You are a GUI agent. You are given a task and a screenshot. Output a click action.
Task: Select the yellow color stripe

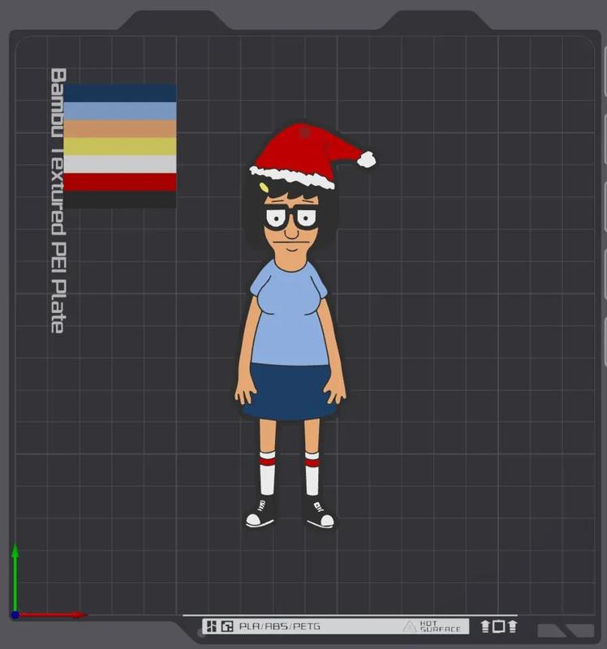coord(120,147)
